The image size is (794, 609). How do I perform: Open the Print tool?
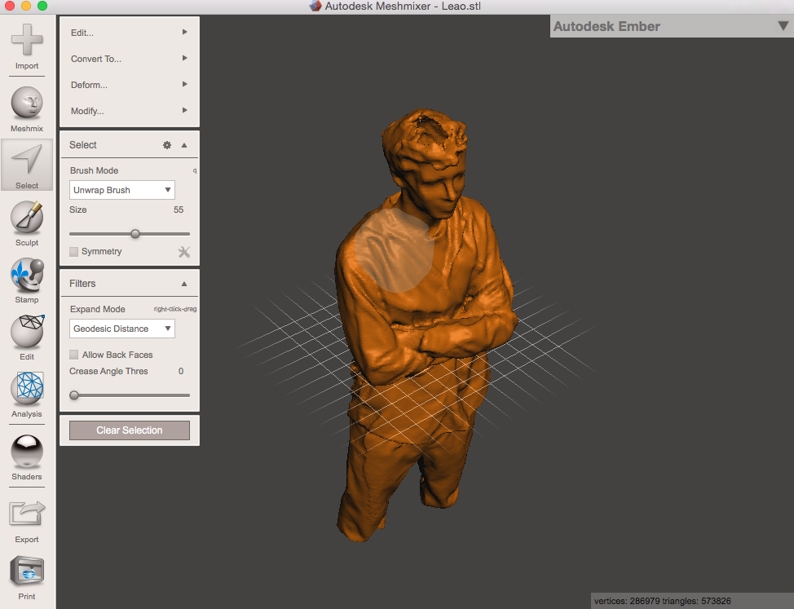pos(27,578)
